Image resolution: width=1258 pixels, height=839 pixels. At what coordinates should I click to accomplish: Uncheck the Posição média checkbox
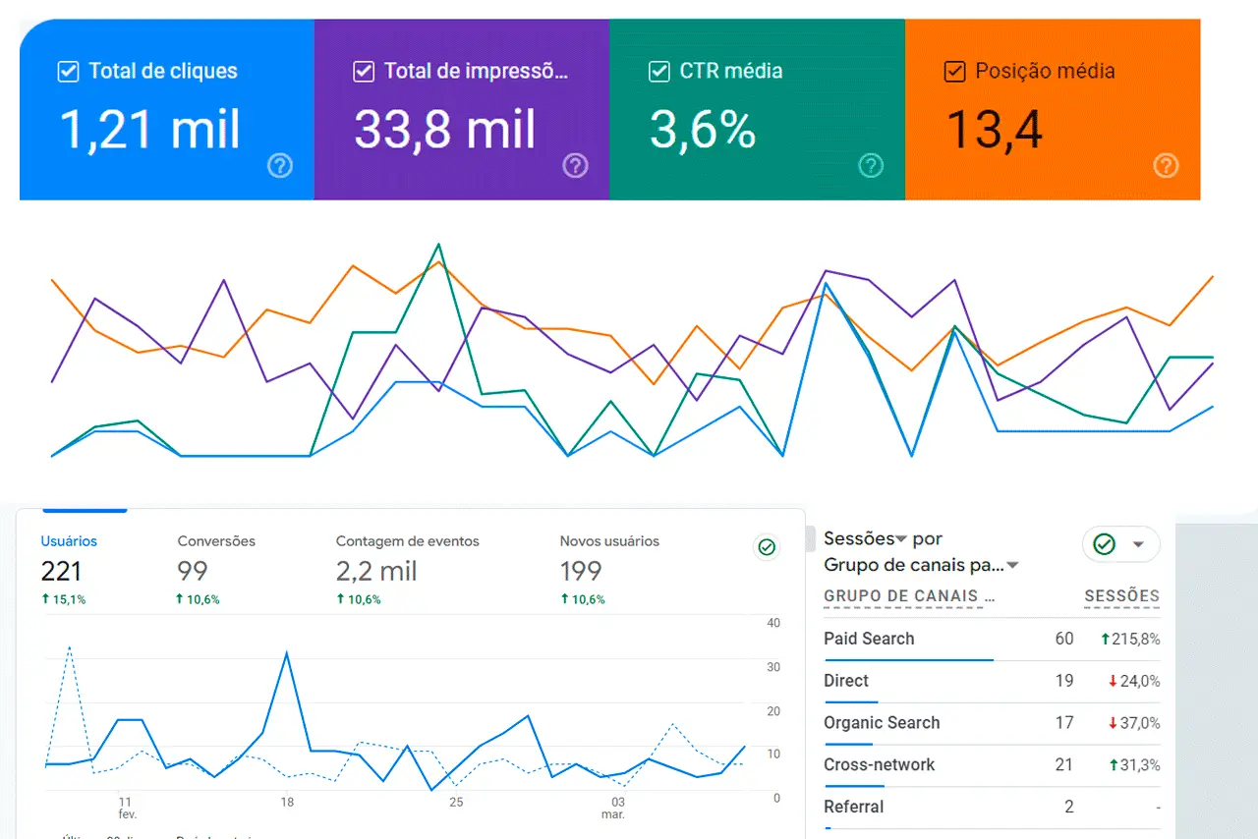953,71
